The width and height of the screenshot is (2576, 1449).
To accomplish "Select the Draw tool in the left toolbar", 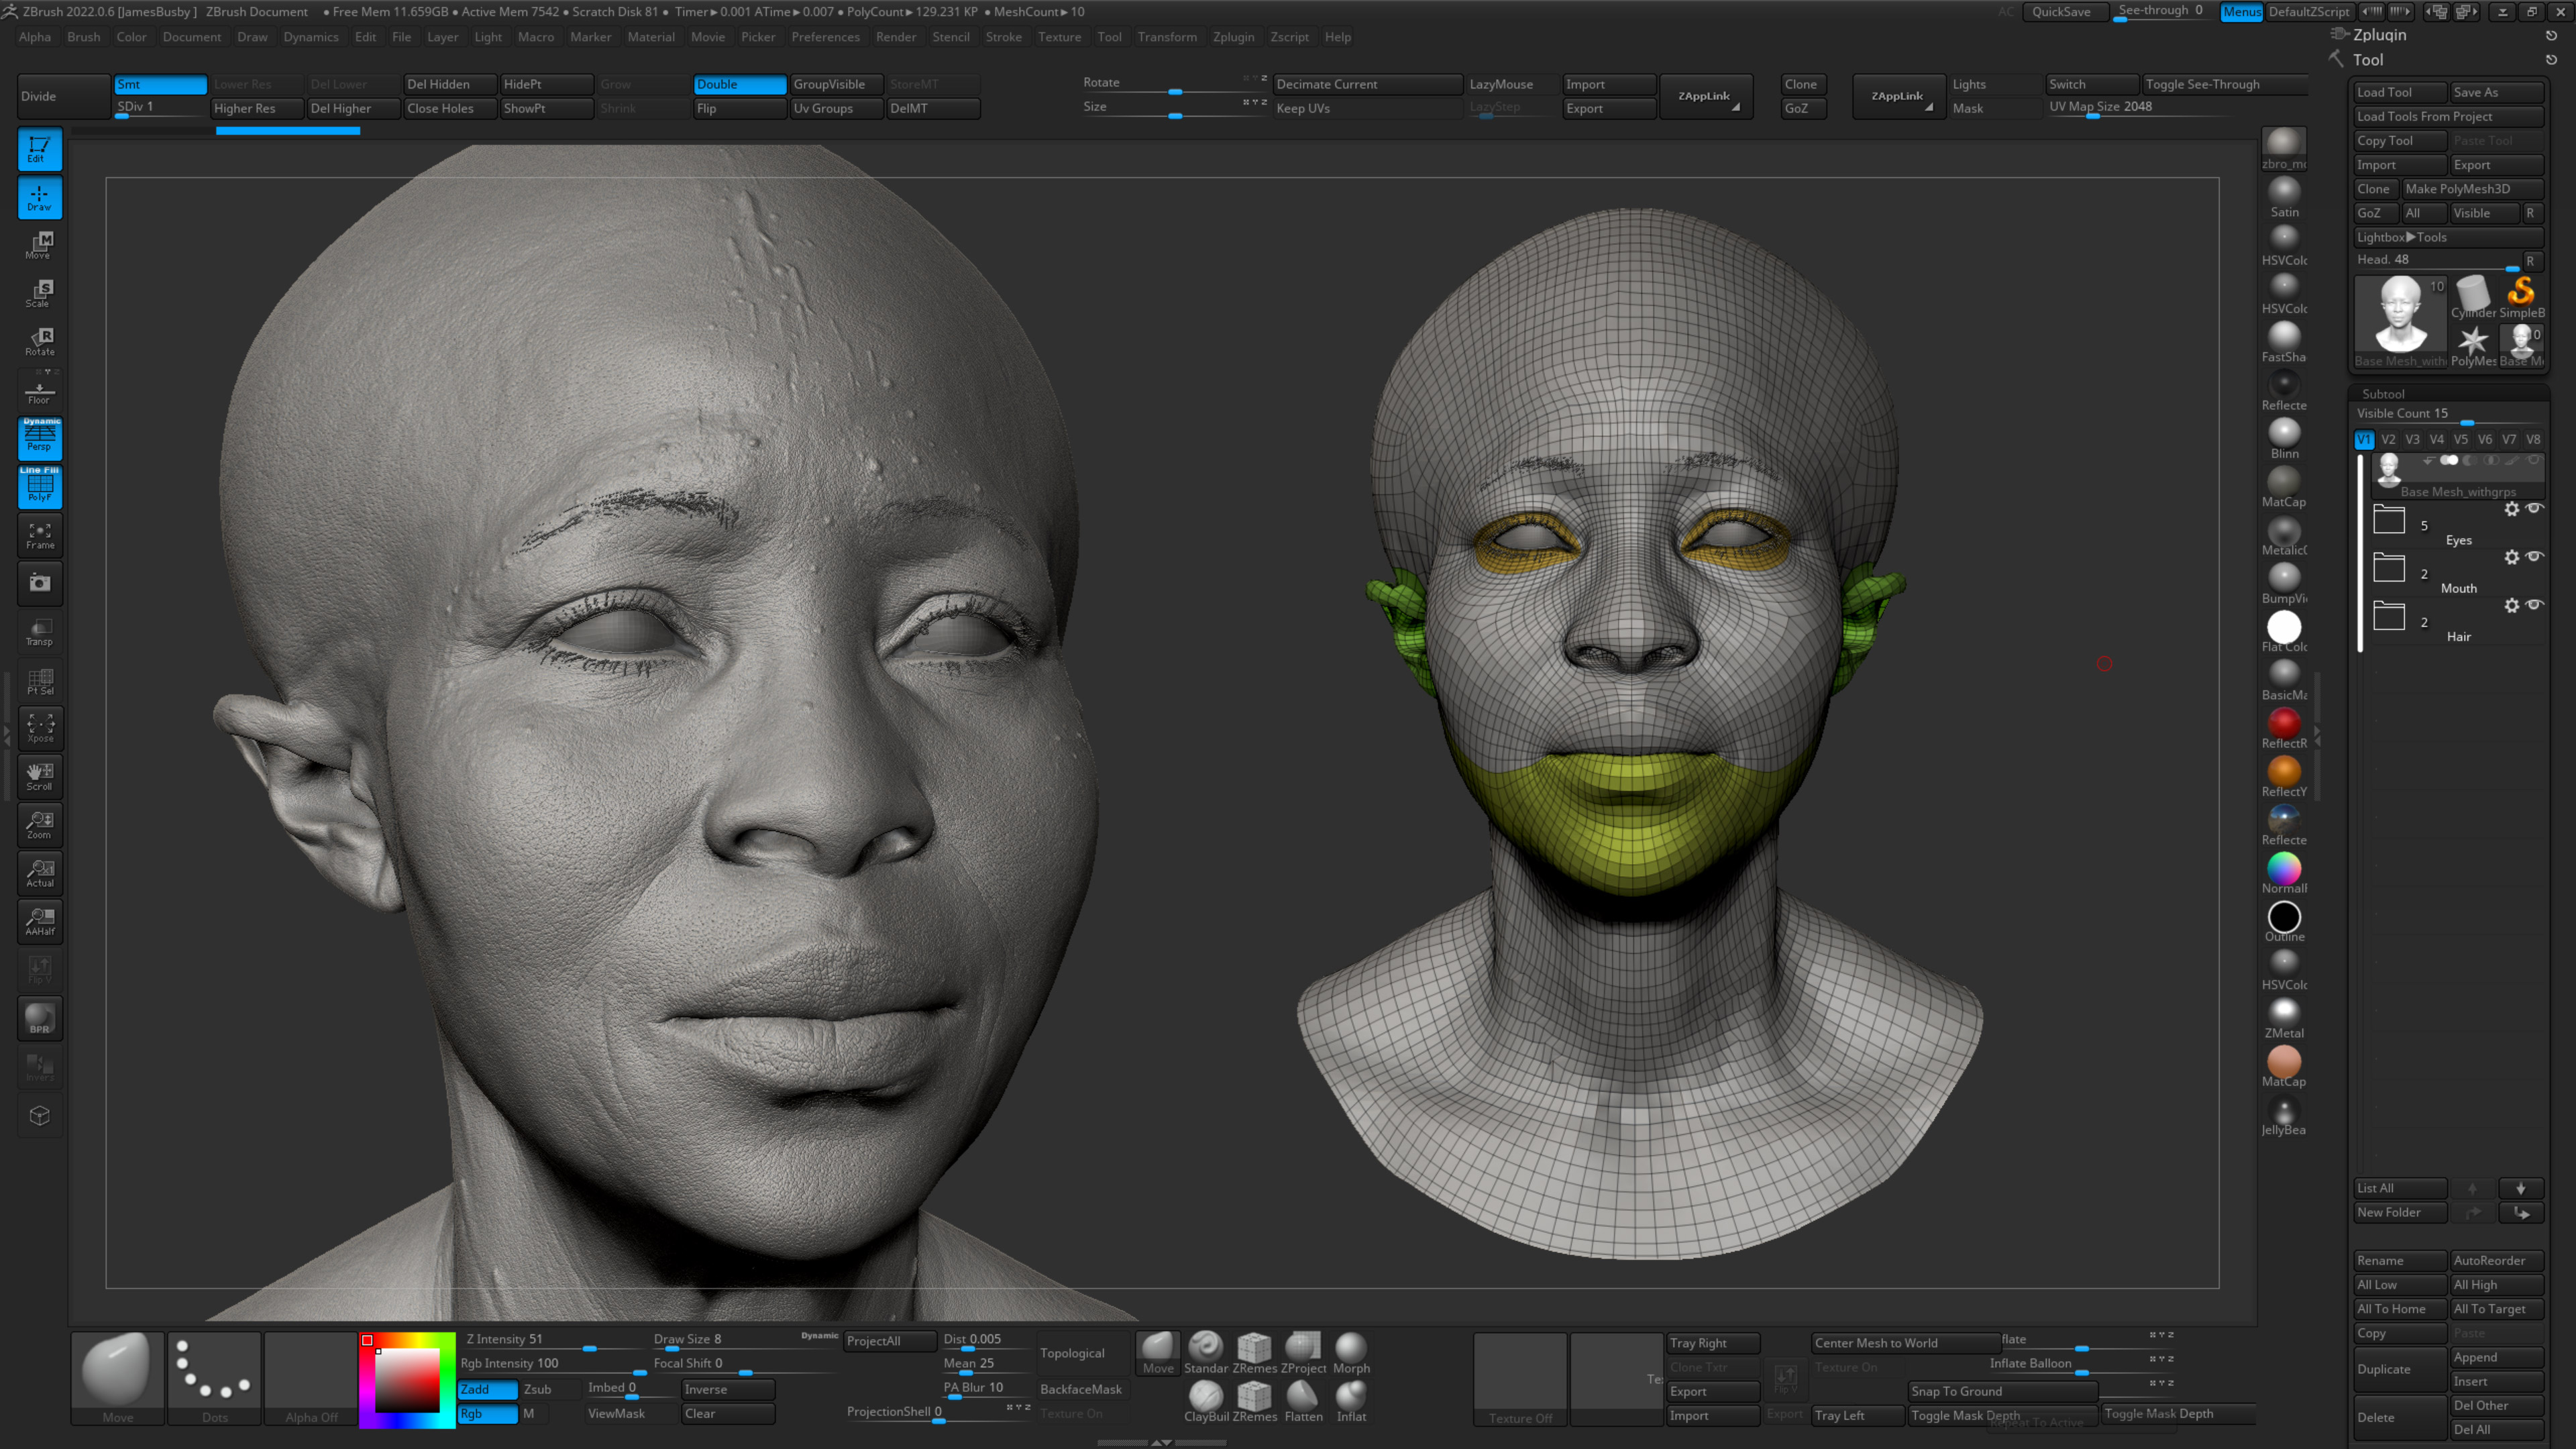I will [x=40, y=197].
